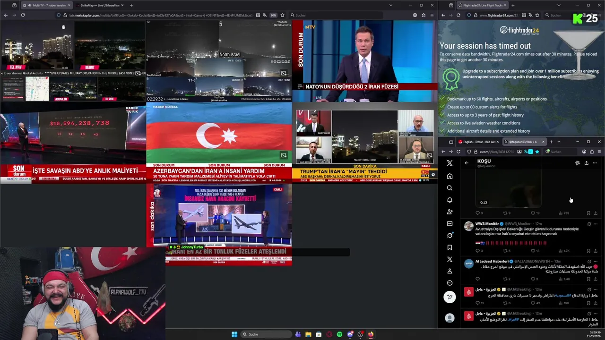This screenshot has width=605, height=340.
Task: Repost the WW3 Monitör post
Action: (x=505, y=251)
